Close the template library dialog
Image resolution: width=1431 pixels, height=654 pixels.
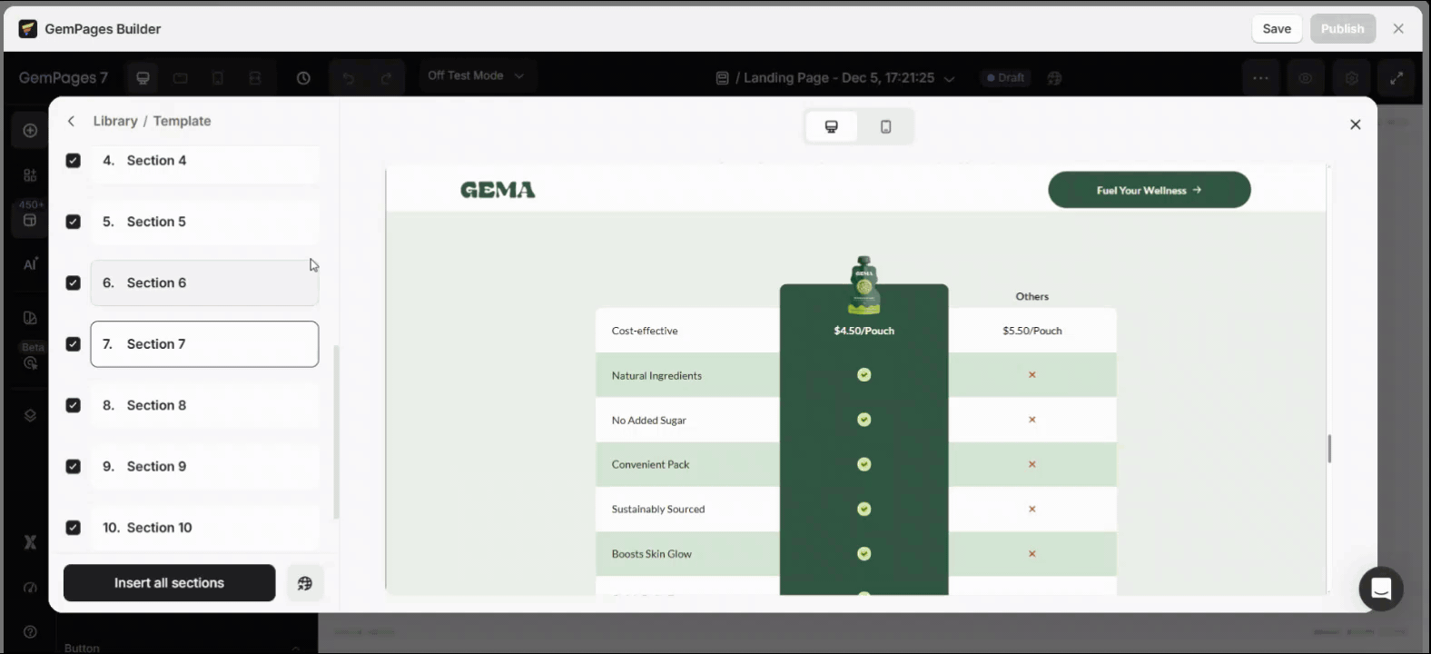1355,124
